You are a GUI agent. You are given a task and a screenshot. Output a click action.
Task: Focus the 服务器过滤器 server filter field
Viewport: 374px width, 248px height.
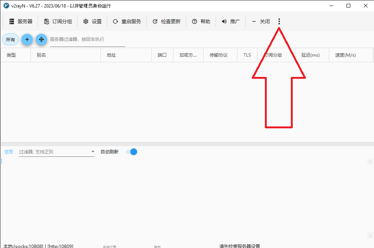[x=87, y=39]
